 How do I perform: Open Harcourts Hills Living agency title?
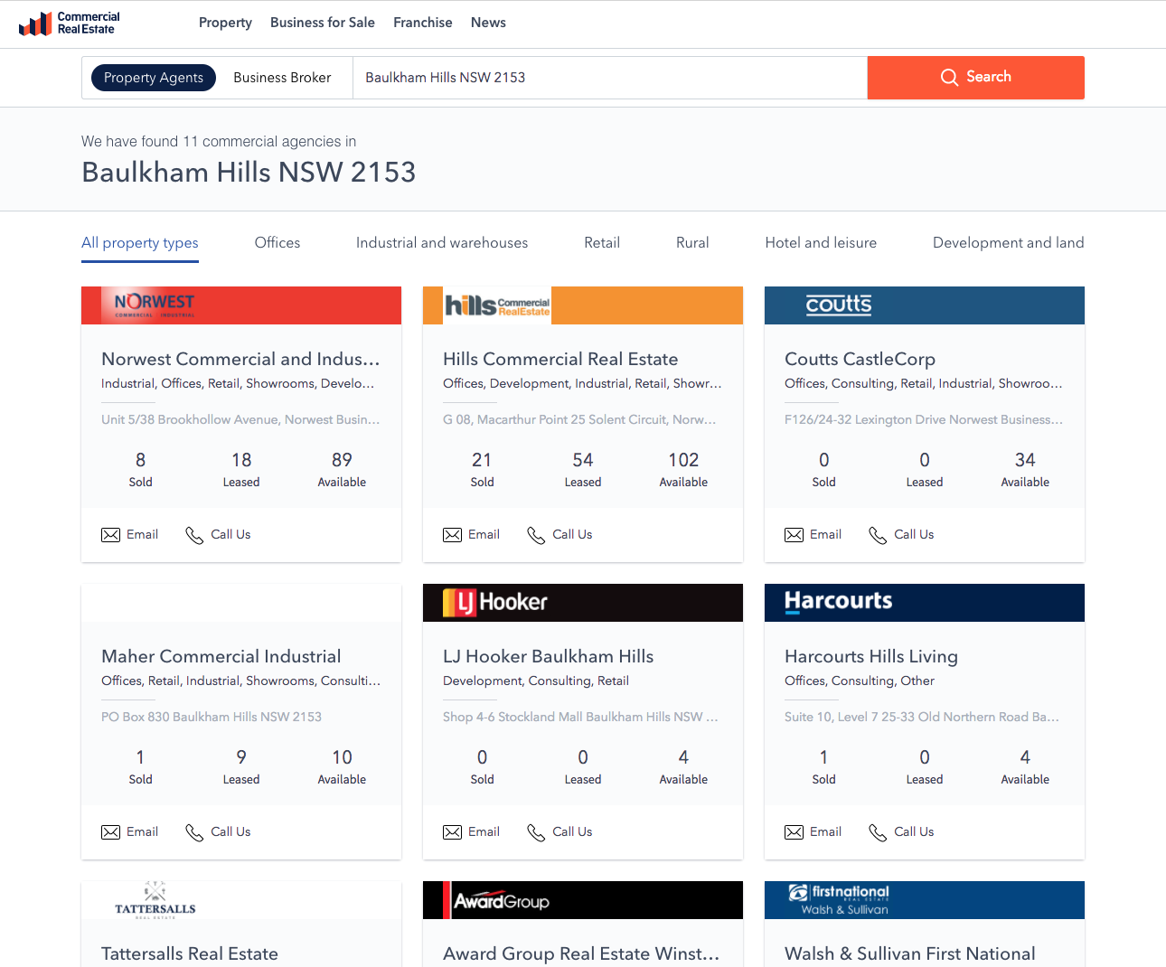coord(871,657)
